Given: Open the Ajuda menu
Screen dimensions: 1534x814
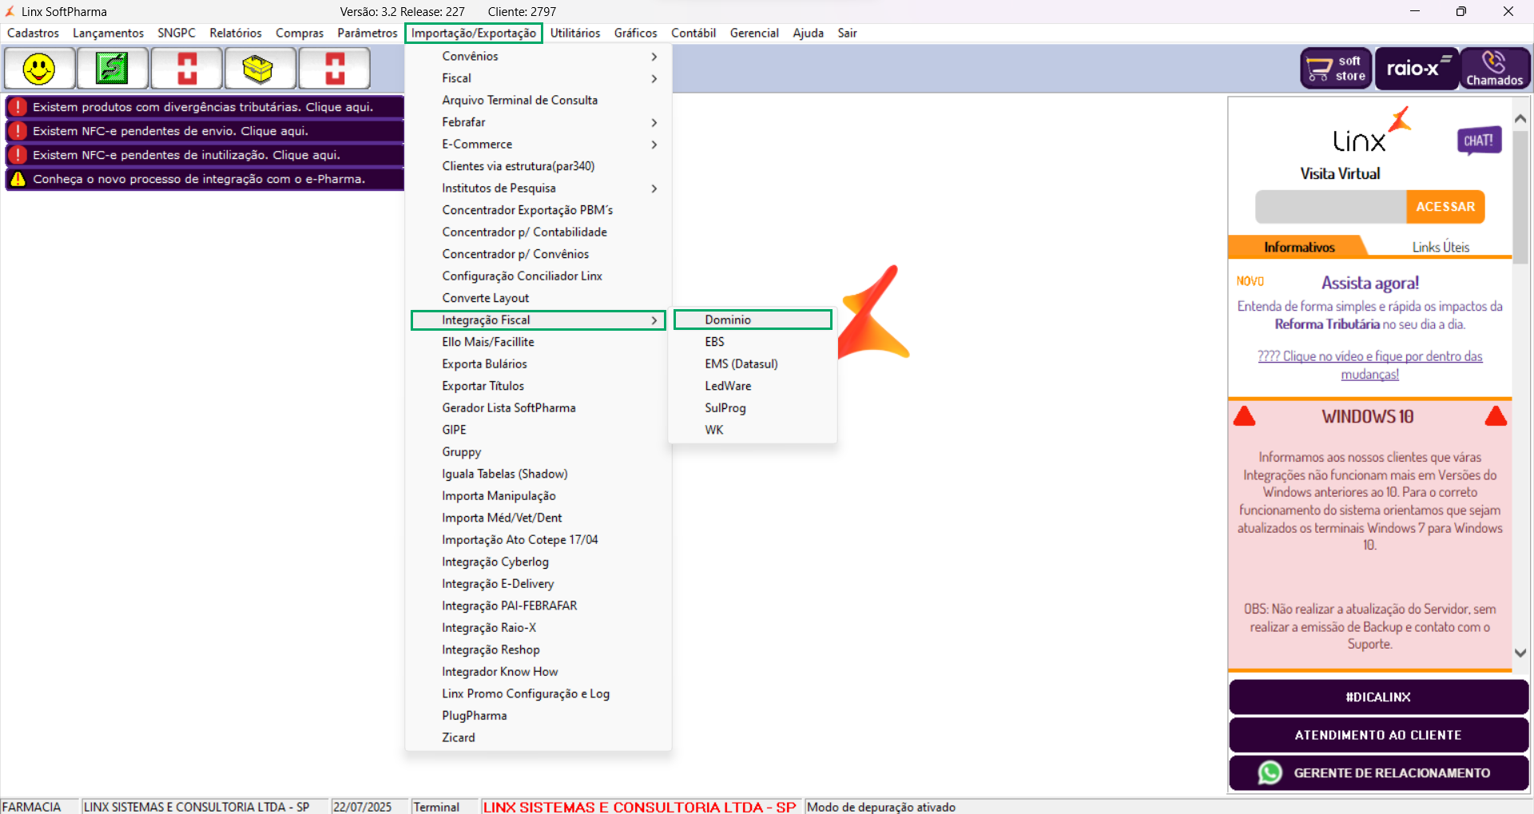Looking at the screenshot, I should [x=808, y=33].
